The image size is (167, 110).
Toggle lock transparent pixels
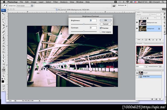coord(141,18)
